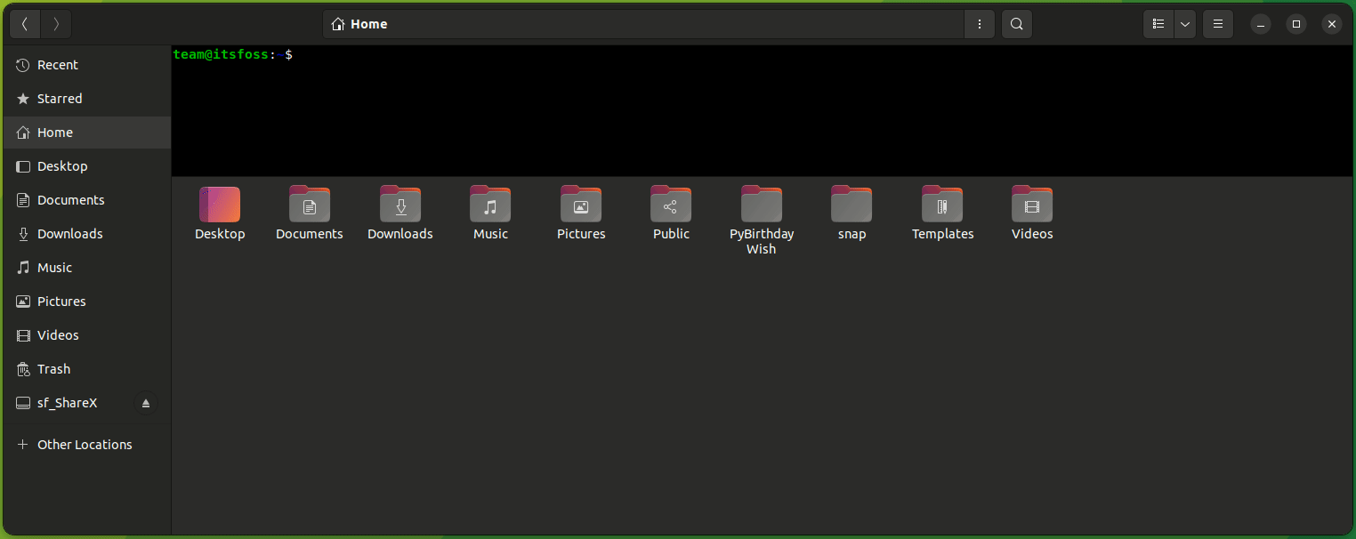The height and width of the screenshot is (539, 1356).
Task: Open the PyBirthday Wish folder
Action: coord(761,204)
